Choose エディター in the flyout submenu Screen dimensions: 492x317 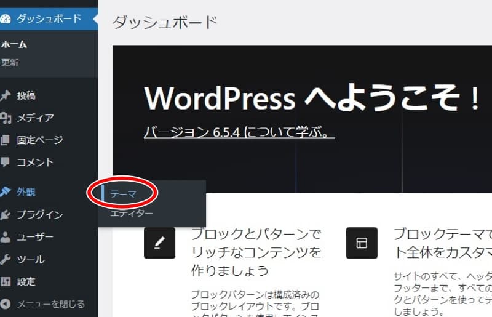click(132, 213)
